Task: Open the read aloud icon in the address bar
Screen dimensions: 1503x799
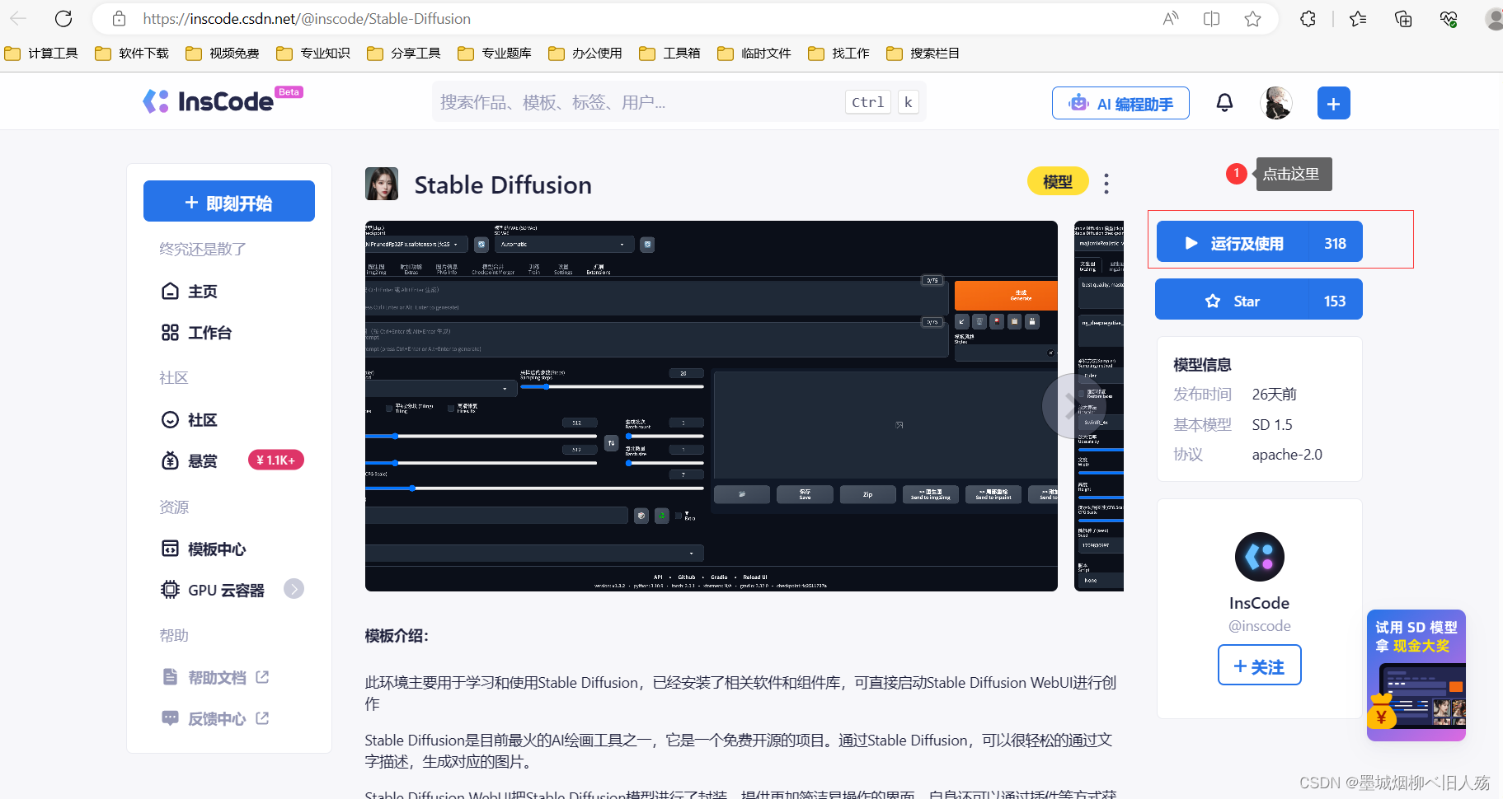Action: tap(1170, 18)
